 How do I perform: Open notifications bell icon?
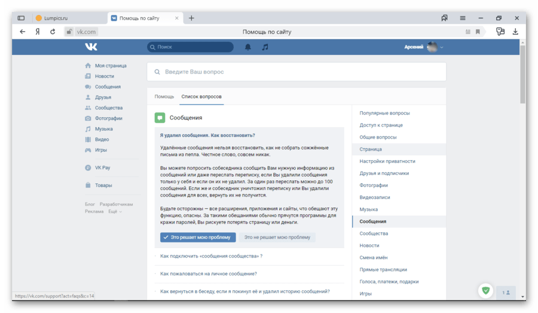pyautogui.click(x=247, y=47)
